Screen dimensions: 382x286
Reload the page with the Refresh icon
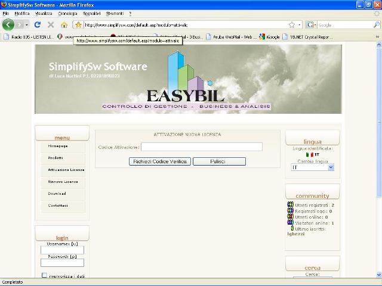(x=38, y=24)
